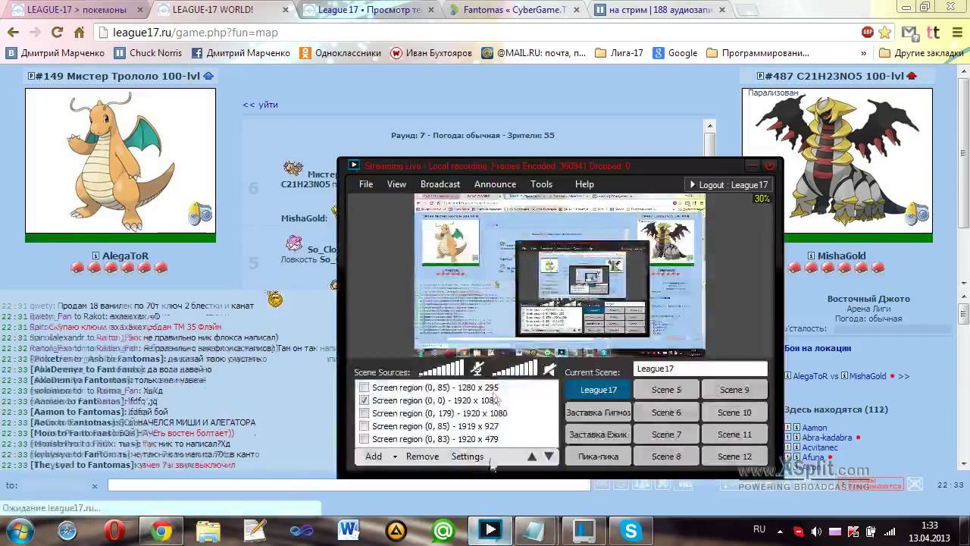Open the XSplit Broadcast menu
The image size is (970, 546).
(440, 184)
